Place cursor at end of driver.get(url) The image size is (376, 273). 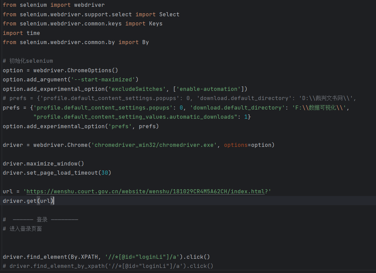[x=54, y=201]
